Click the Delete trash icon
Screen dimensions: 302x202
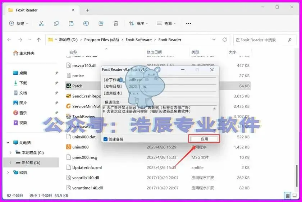pos(116,23)
